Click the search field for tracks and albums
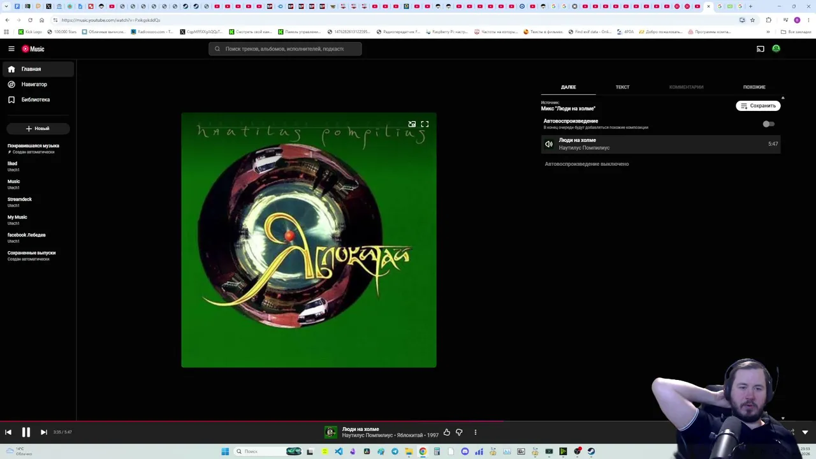 [x=285, y=48]
